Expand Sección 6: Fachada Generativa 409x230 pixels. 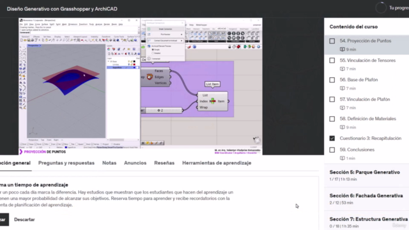click(x=366, y=199)
